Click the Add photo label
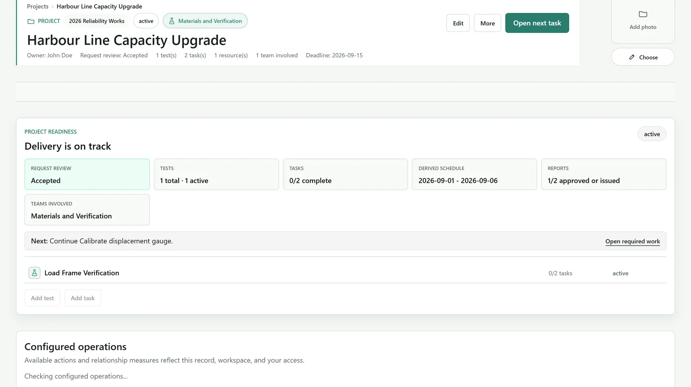 point(643,27)
